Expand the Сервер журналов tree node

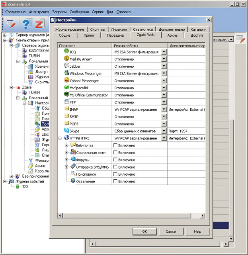(x=5, y=35)
